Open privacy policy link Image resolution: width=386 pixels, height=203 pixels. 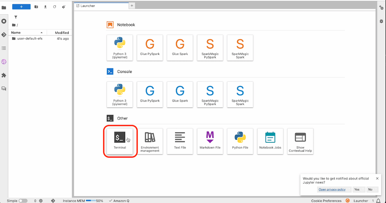(332, 189)
